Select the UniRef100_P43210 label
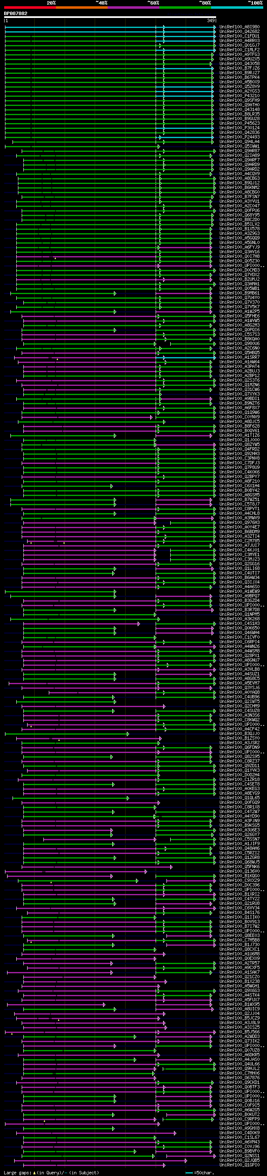The image size is (267, 1176). (239, 96)
